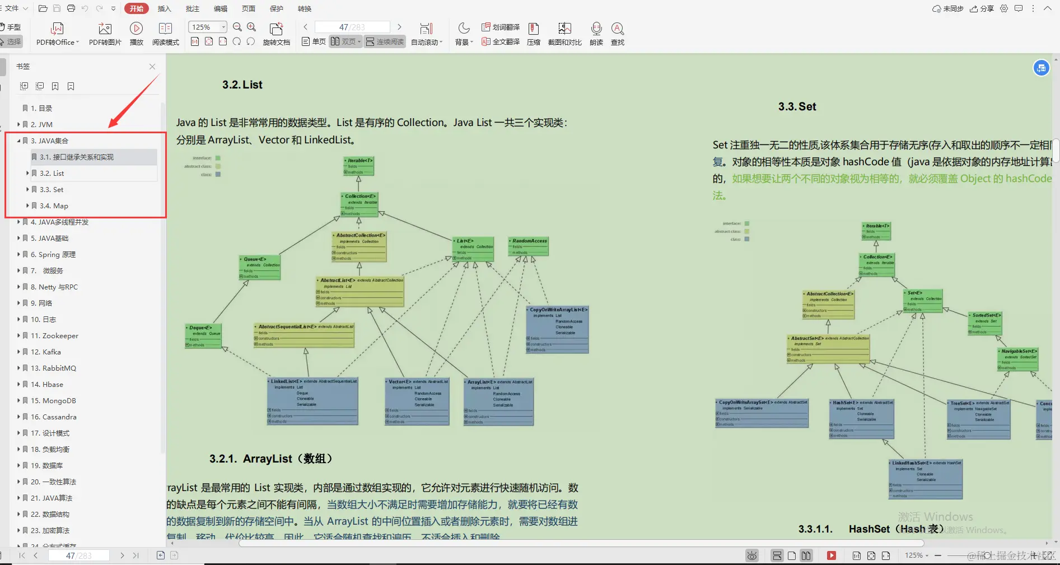Toggle 连续阅读 continuous reading mode
1060x565 pixels.
click(x=384, y=41)
